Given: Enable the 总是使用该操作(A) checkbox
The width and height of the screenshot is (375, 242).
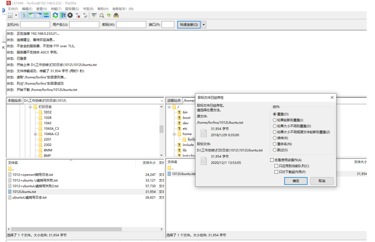Looking at the screenshot, I should pyautogui.click(x=272, y=160).
